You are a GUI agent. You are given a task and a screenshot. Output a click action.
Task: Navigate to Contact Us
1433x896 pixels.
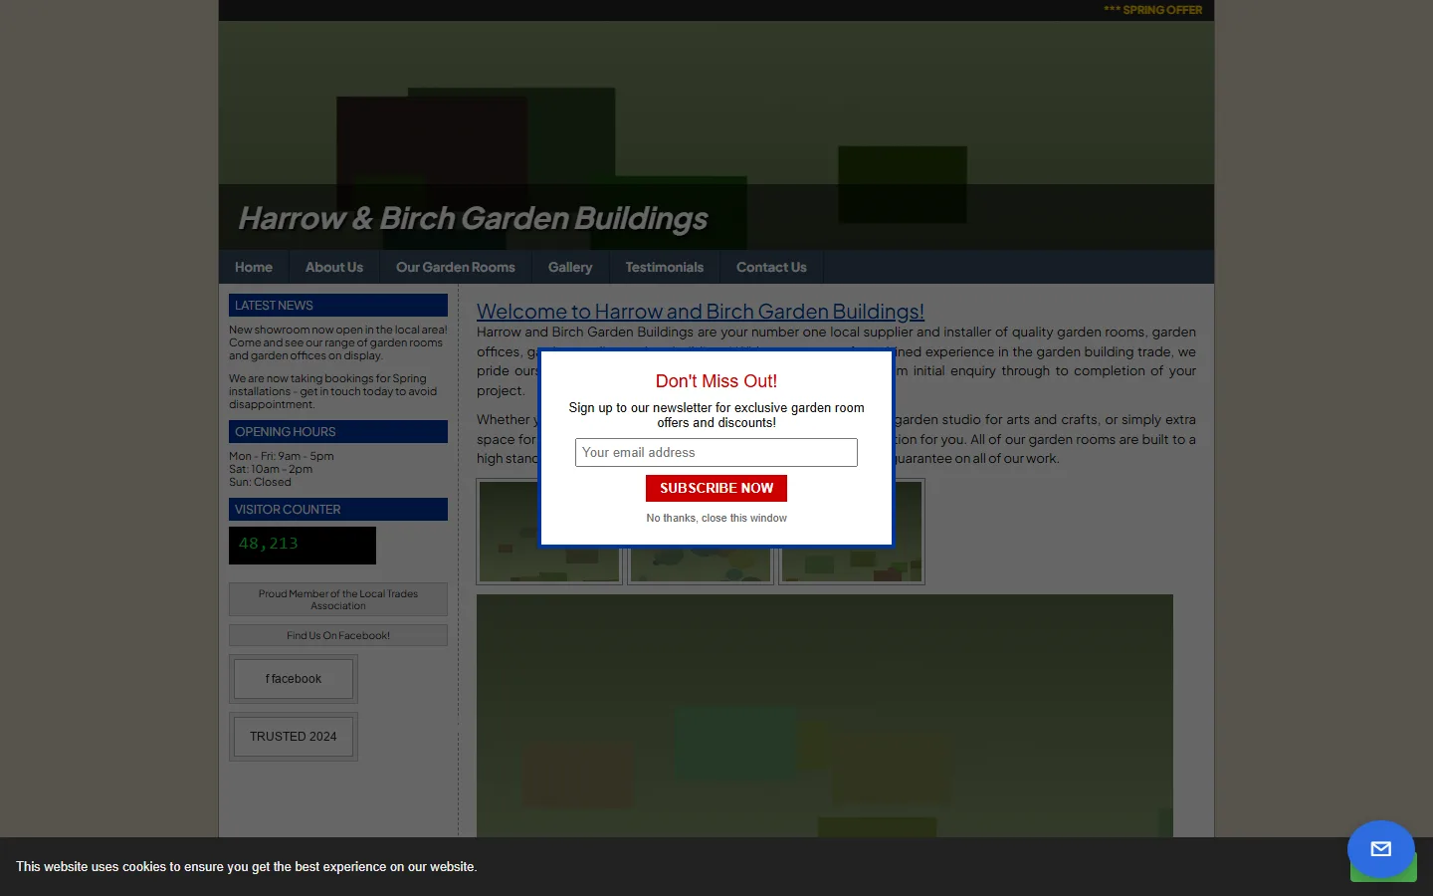[771, 267]
